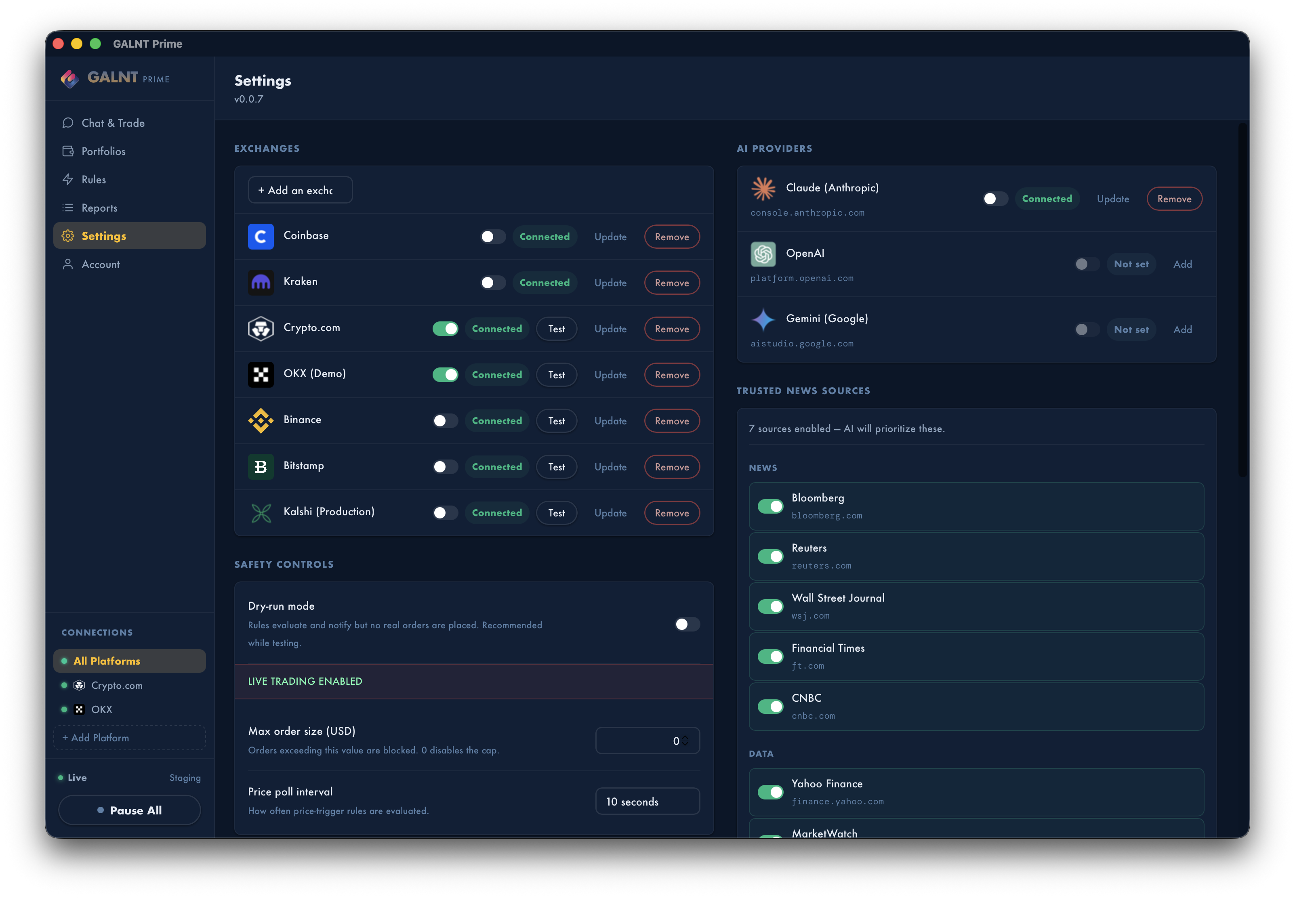The image size is (1295, 898).
Task: Click the Gemini (Google) sparkle logo
Action: 763,319
